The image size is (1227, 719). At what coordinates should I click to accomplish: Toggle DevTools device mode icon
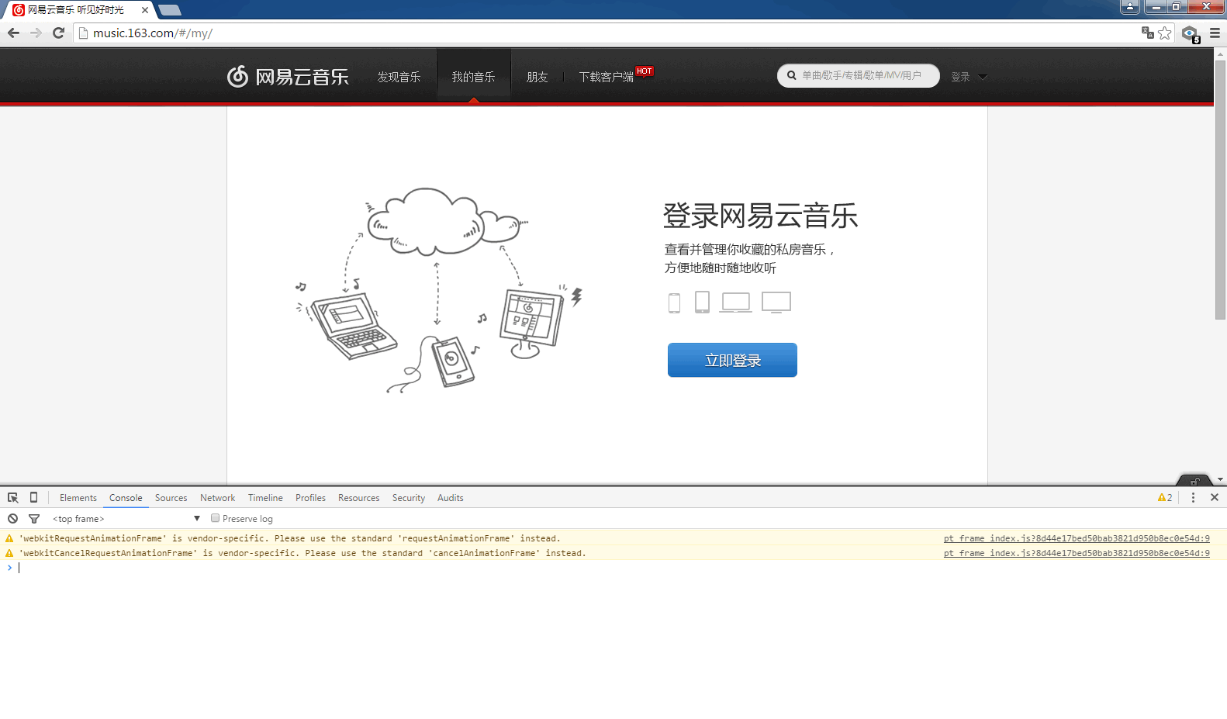33,497
